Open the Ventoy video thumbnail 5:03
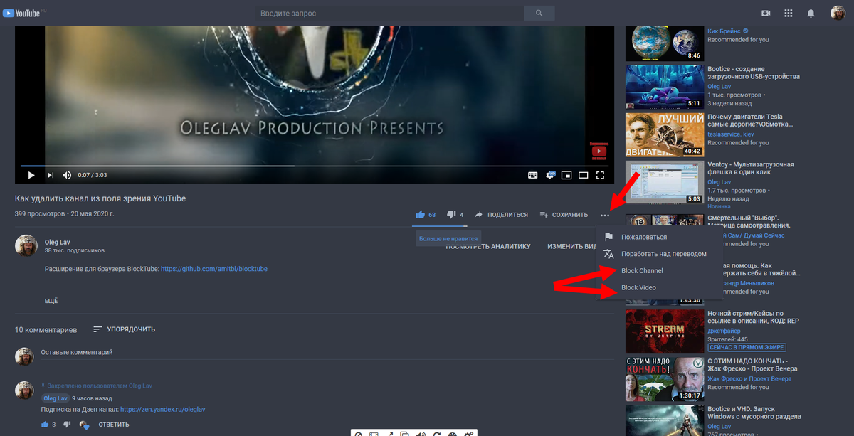 [x=663, y=182]
